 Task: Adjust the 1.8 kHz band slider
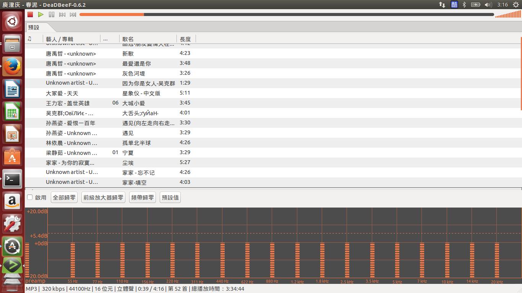(322, 259)
